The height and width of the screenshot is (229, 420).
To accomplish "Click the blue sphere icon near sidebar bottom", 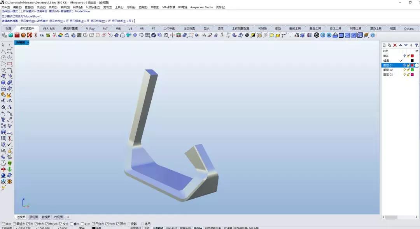I will [x=3, y=175].
